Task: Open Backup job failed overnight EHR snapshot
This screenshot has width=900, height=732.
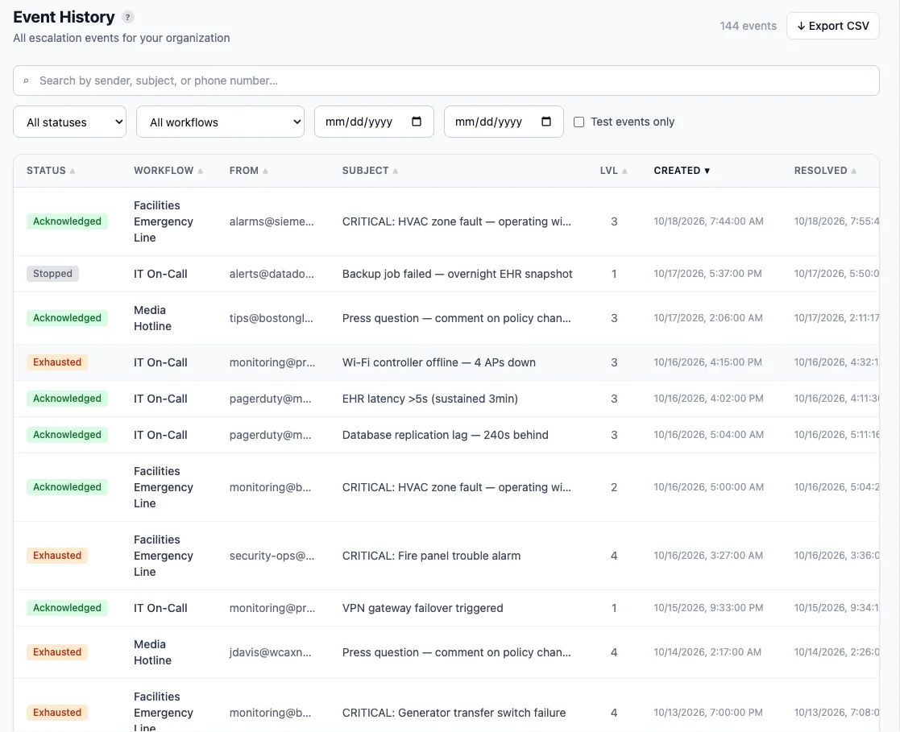Action: coord(458,275)
